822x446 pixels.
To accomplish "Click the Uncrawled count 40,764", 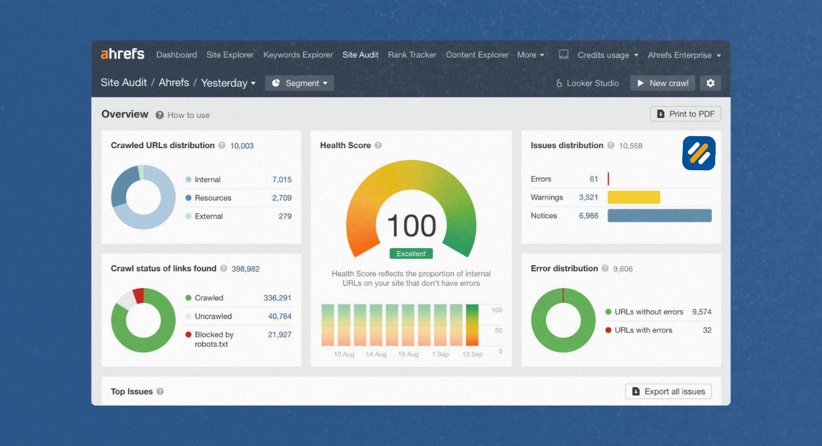I will [280, 316].
